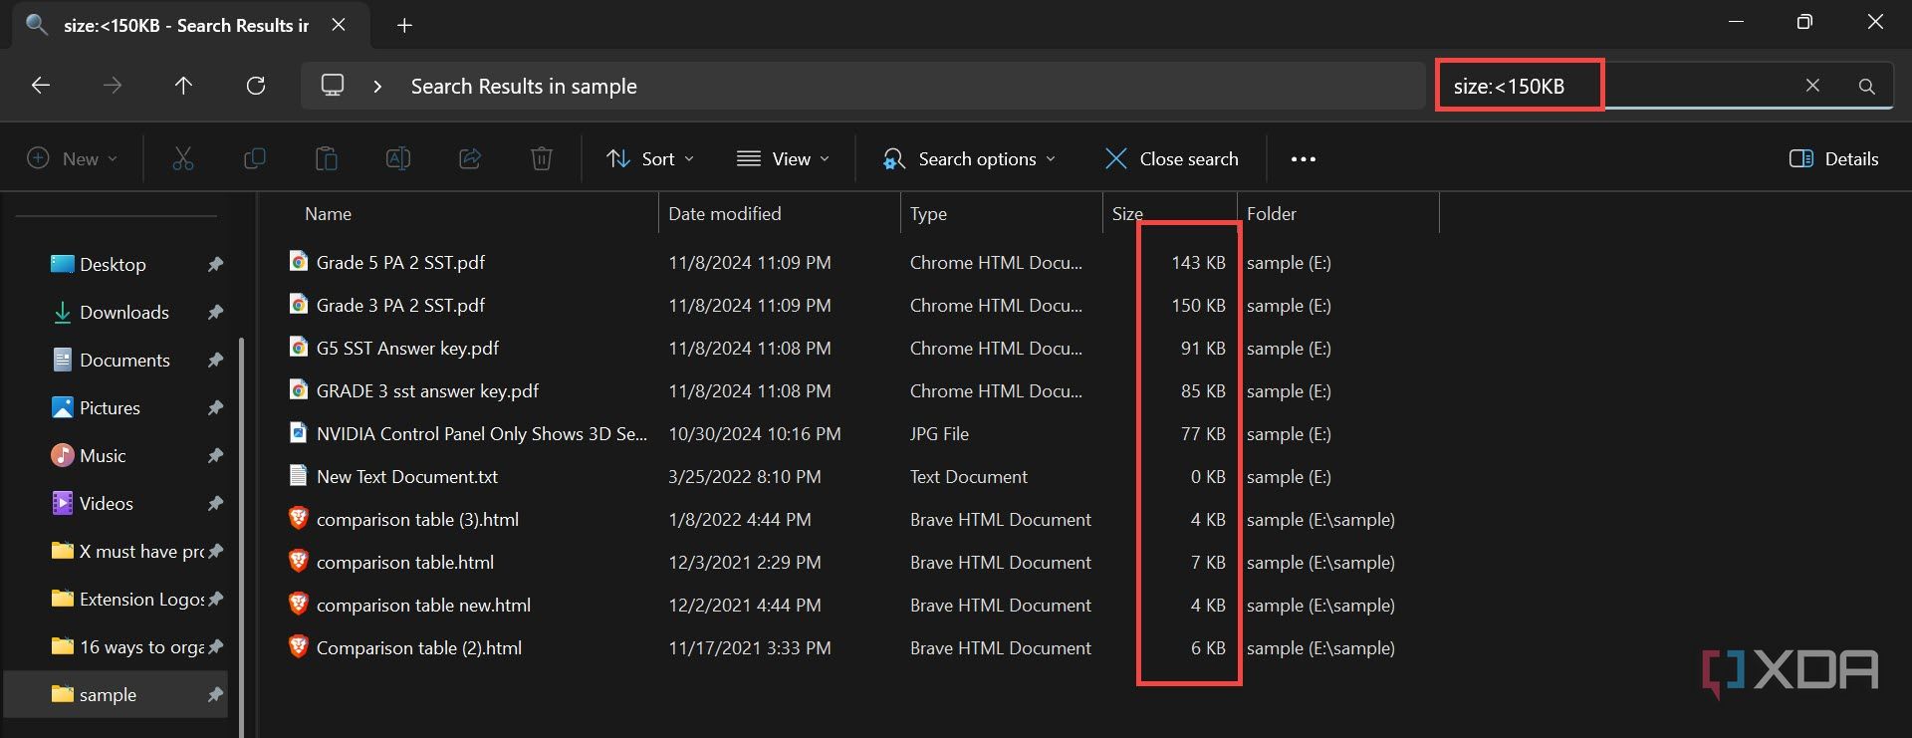Select Grade 5 PA 2 SST.pdf
The width and height of the screenshot is (1912, 738).
pyautogui.click(x=400, y=262)
